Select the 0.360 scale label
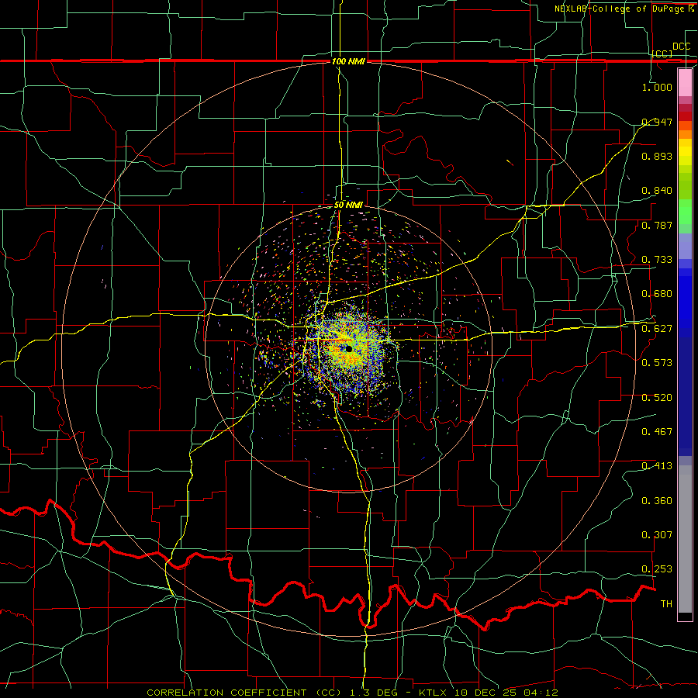698x698 pixels. point(657,501)
